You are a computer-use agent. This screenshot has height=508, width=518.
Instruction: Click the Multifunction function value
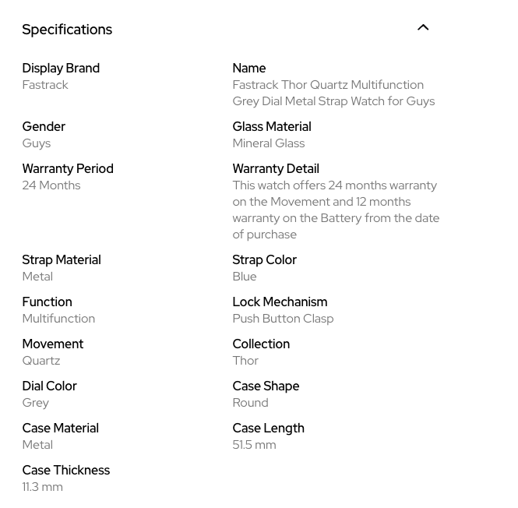click(58, 319)
